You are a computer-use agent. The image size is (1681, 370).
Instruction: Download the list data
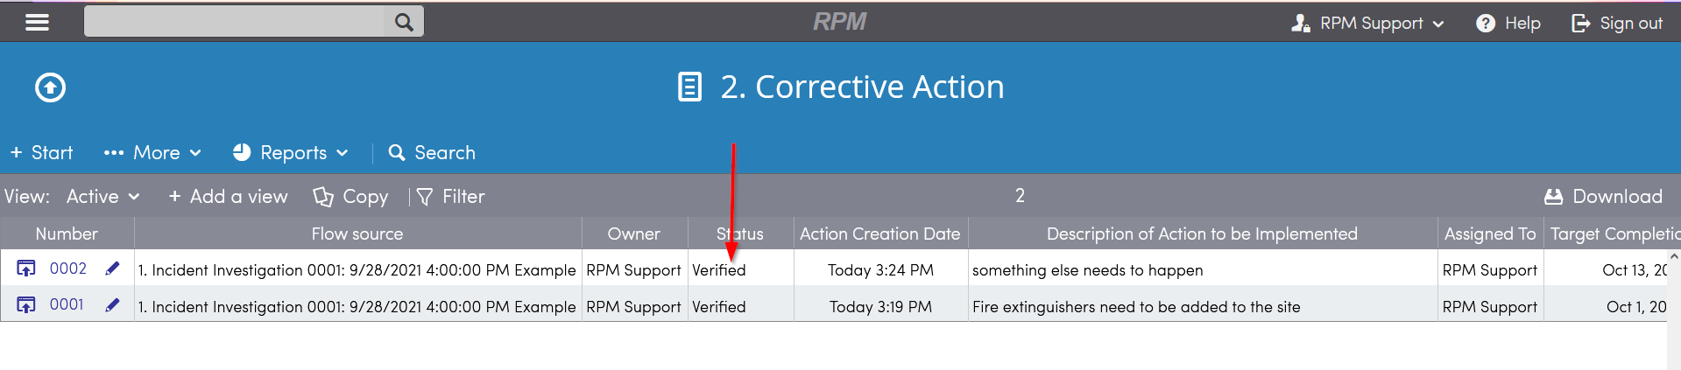click(x=1603, y=197)
